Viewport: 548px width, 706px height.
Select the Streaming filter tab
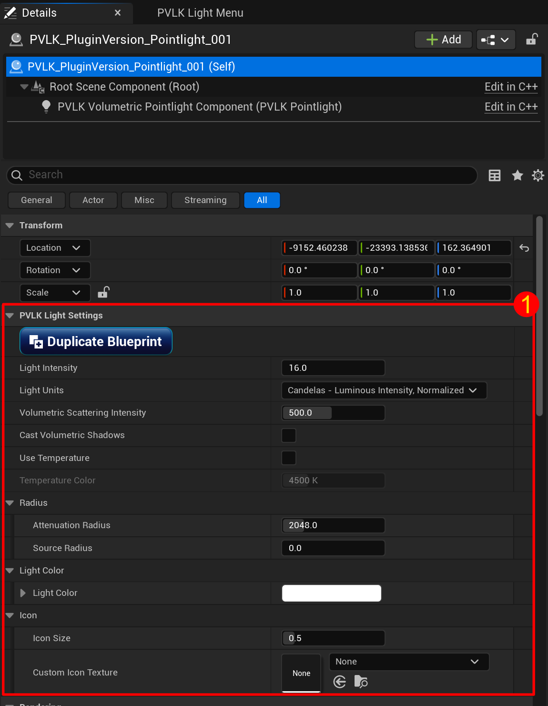tap(205, 200)
